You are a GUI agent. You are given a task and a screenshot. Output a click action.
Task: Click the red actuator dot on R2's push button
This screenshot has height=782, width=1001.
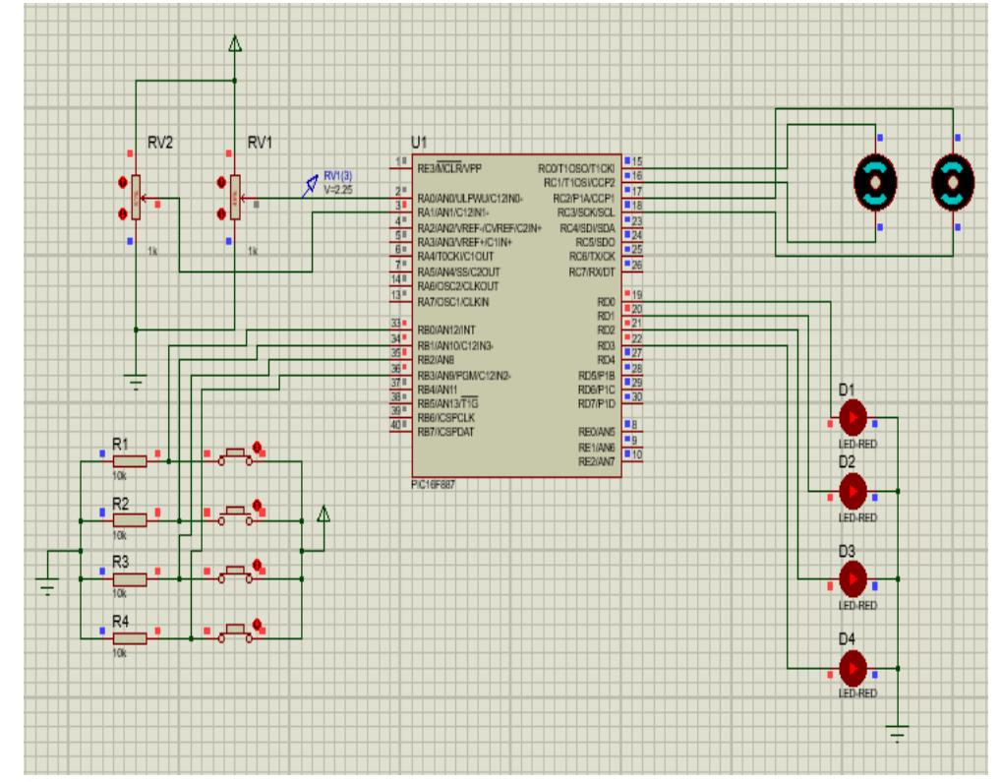tap(257, 506)
